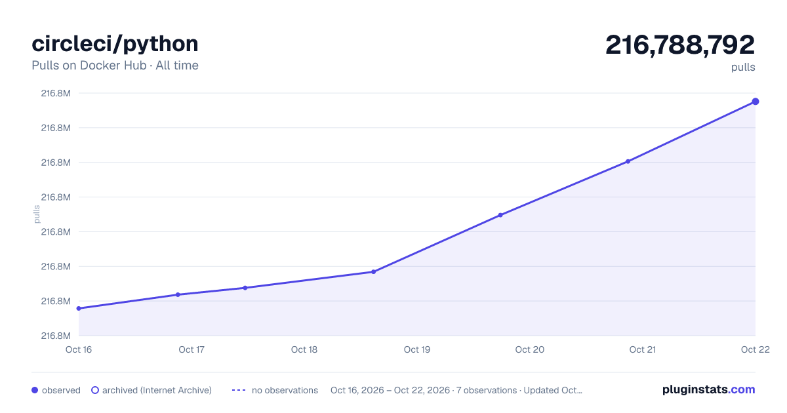Open the pluginstats.com link
Image resolution: width=787 pixels, height=413 pixels.
click(x=708, y=389)
